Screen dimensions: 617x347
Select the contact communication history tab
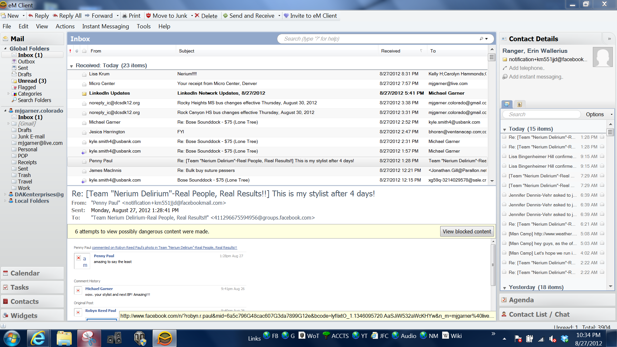[507, 104]
